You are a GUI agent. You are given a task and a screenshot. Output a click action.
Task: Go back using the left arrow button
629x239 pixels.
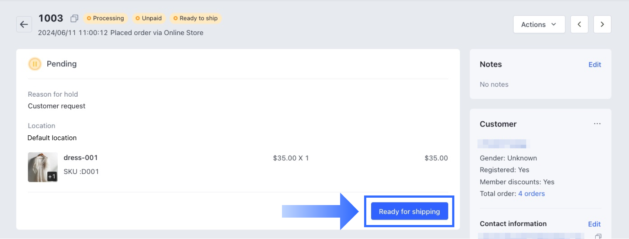click(24, 24)
